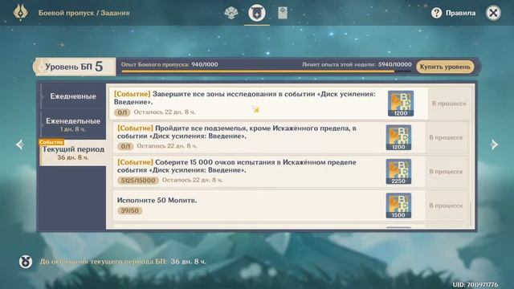Select the Текущий период tab
The width and height of the screenshot is (514, 289).
(x=73, y=153)
